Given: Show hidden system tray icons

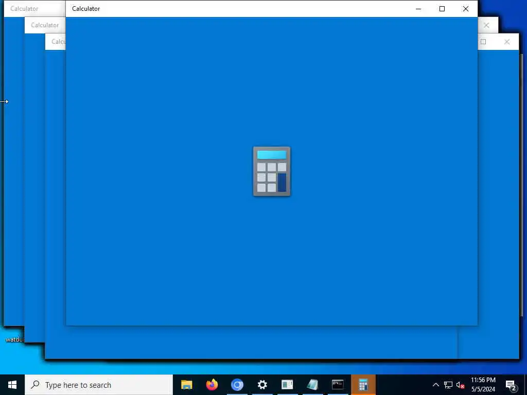Looking at the screenshot, I should click(x=435, y=385).
